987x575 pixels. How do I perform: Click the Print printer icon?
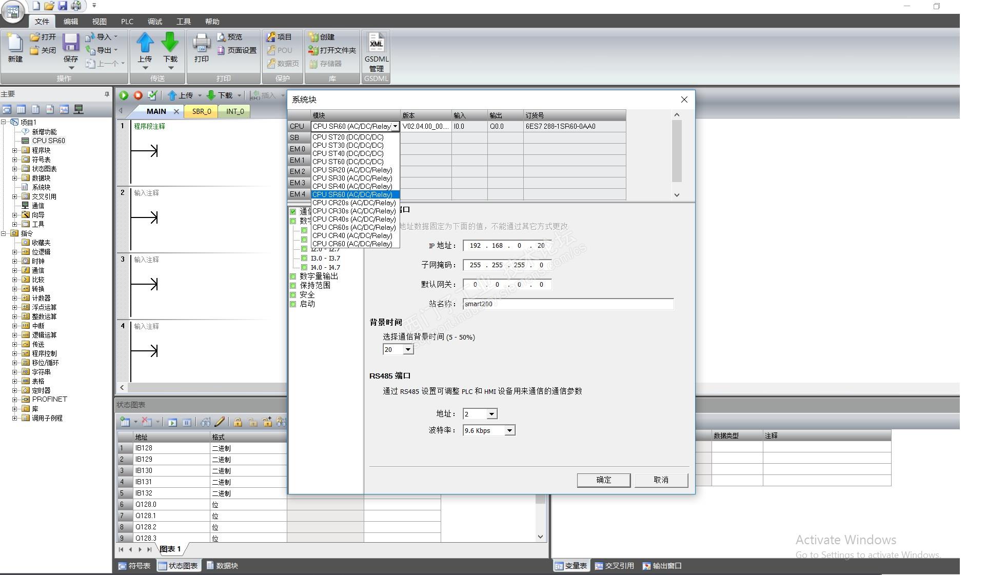(201, 43)
